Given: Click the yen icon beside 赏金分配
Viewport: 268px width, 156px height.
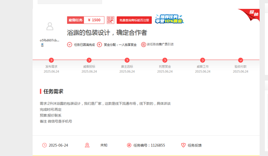Looking at the screenshot, I should coord(100,44).
